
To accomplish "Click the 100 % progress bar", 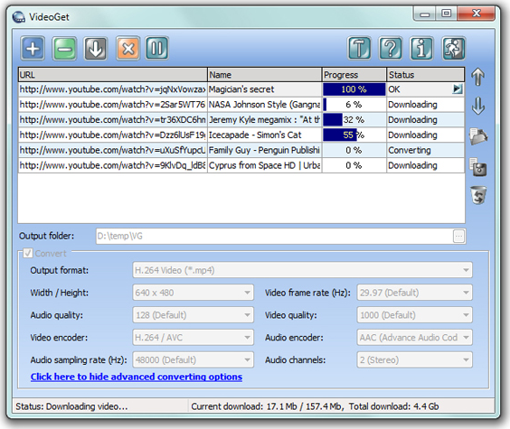I will click(x=354, y=89).
